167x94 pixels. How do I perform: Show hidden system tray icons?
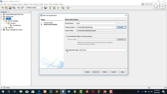click(142, 92)
